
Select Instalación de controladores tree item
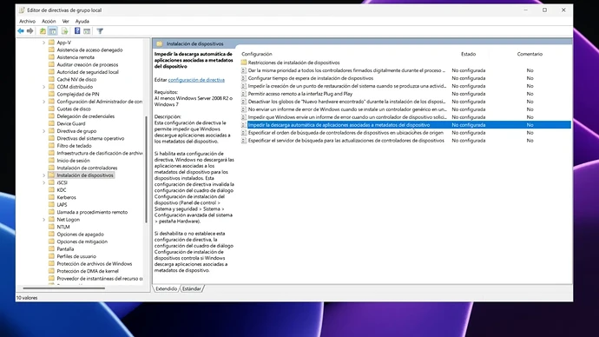coord(87,168)
